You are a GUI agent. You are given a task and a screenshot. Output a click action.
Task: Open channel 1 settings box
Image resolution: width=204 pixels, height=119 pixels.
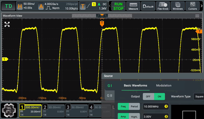(x=31, y=111)
